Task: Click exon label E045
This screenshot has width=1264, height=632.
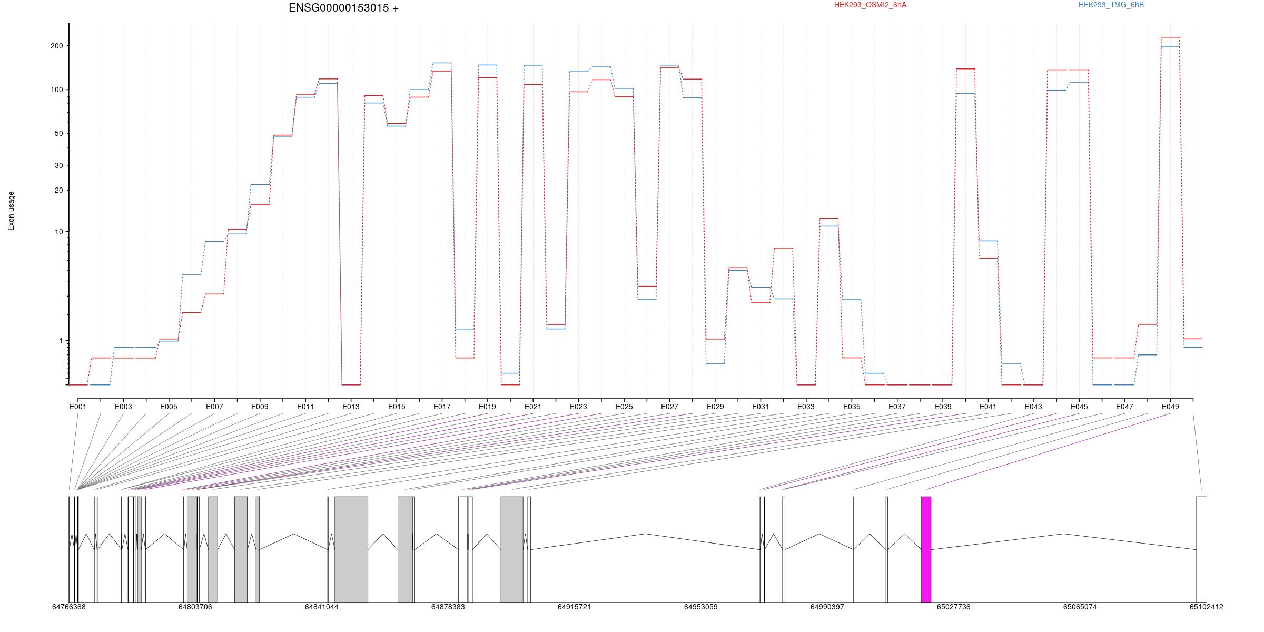Action: [1079, 407]
